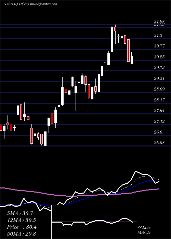
Task: Click inside the MACD inset chart
Action: pos(94,222)
